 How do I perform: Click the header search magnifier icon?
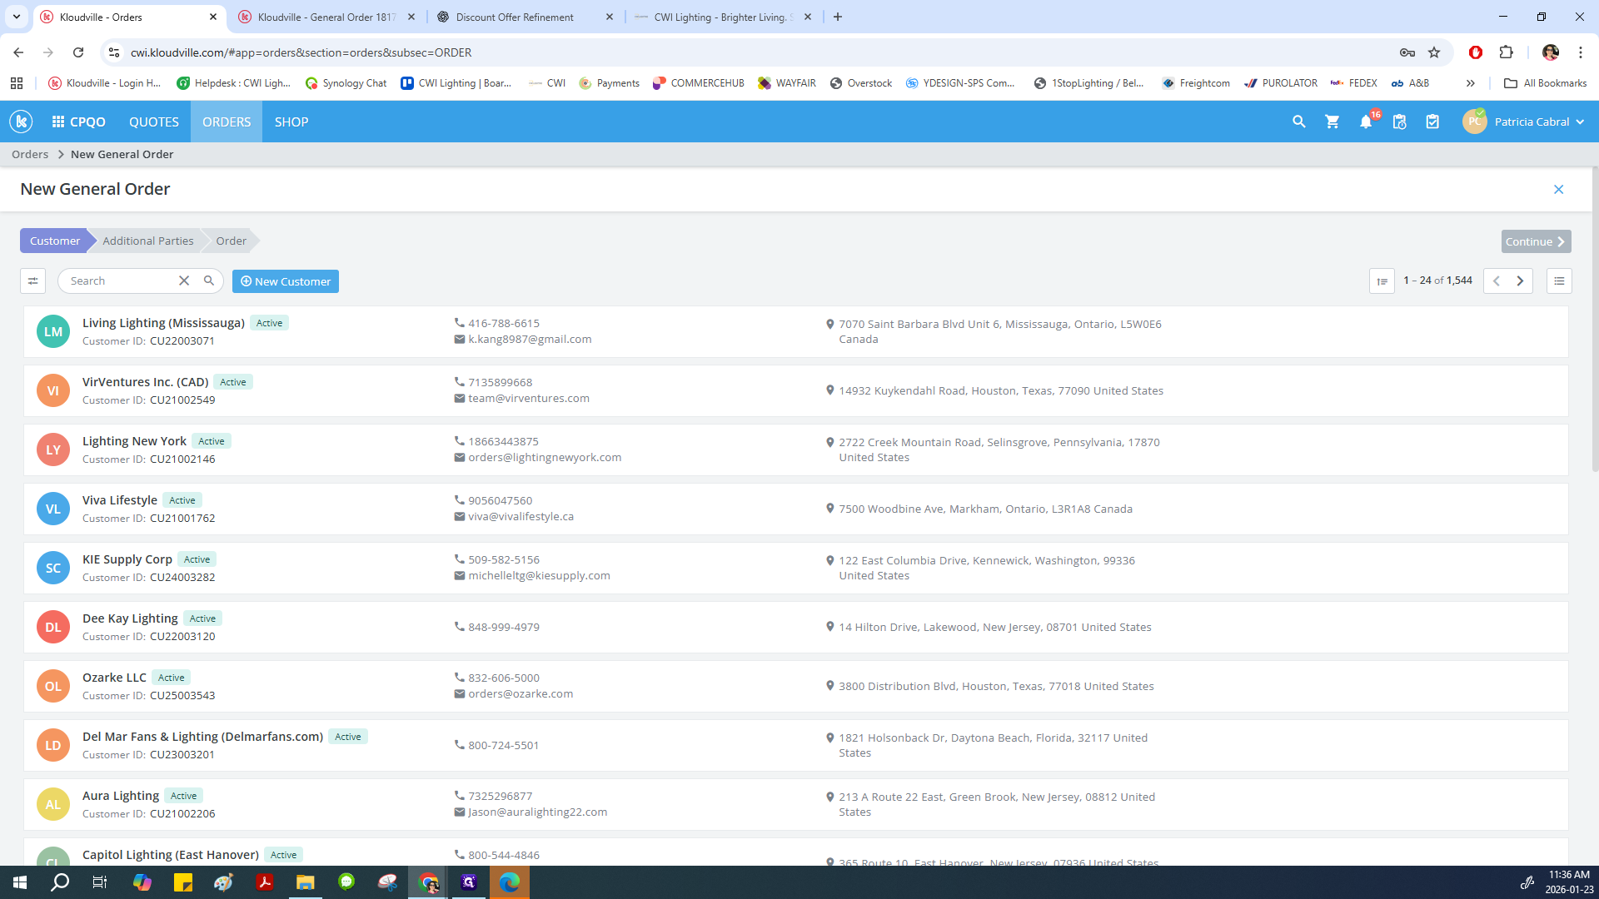point(1298,122)
